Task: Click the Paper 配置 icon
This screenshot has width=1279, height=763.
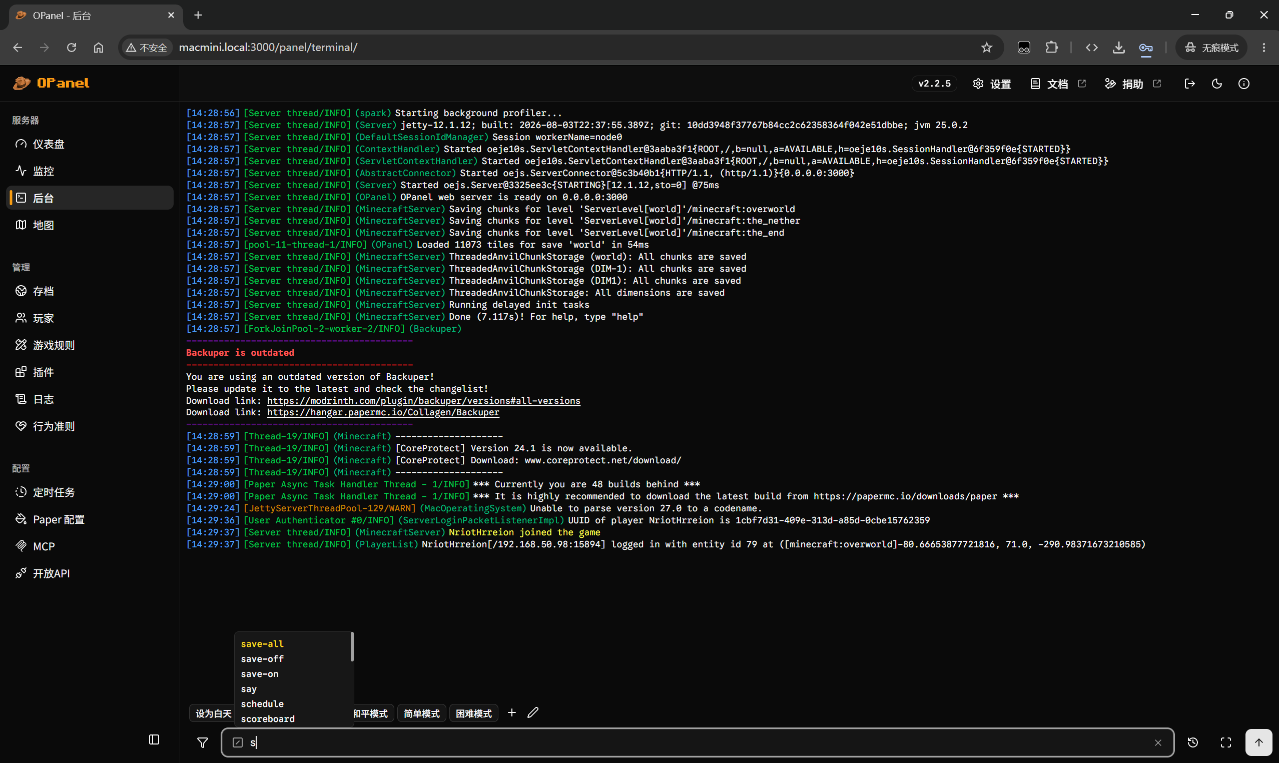Action: (x=21, y=519)
